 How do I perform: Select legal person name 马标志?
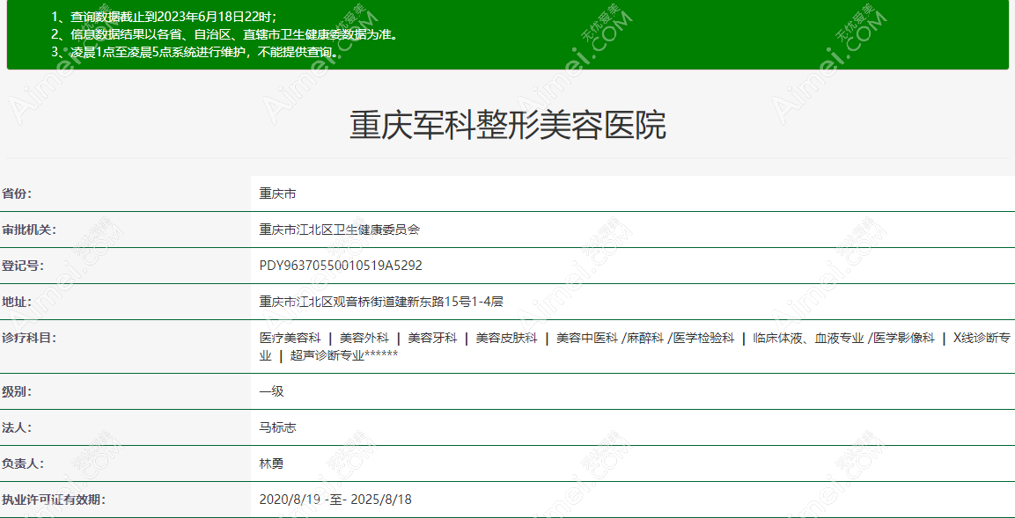pyautogui.click(x=277, y=427)
